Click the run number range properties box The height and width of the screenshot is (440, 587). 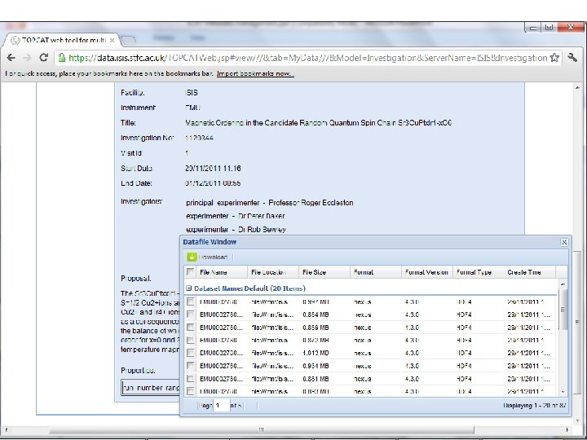[151, 388]
